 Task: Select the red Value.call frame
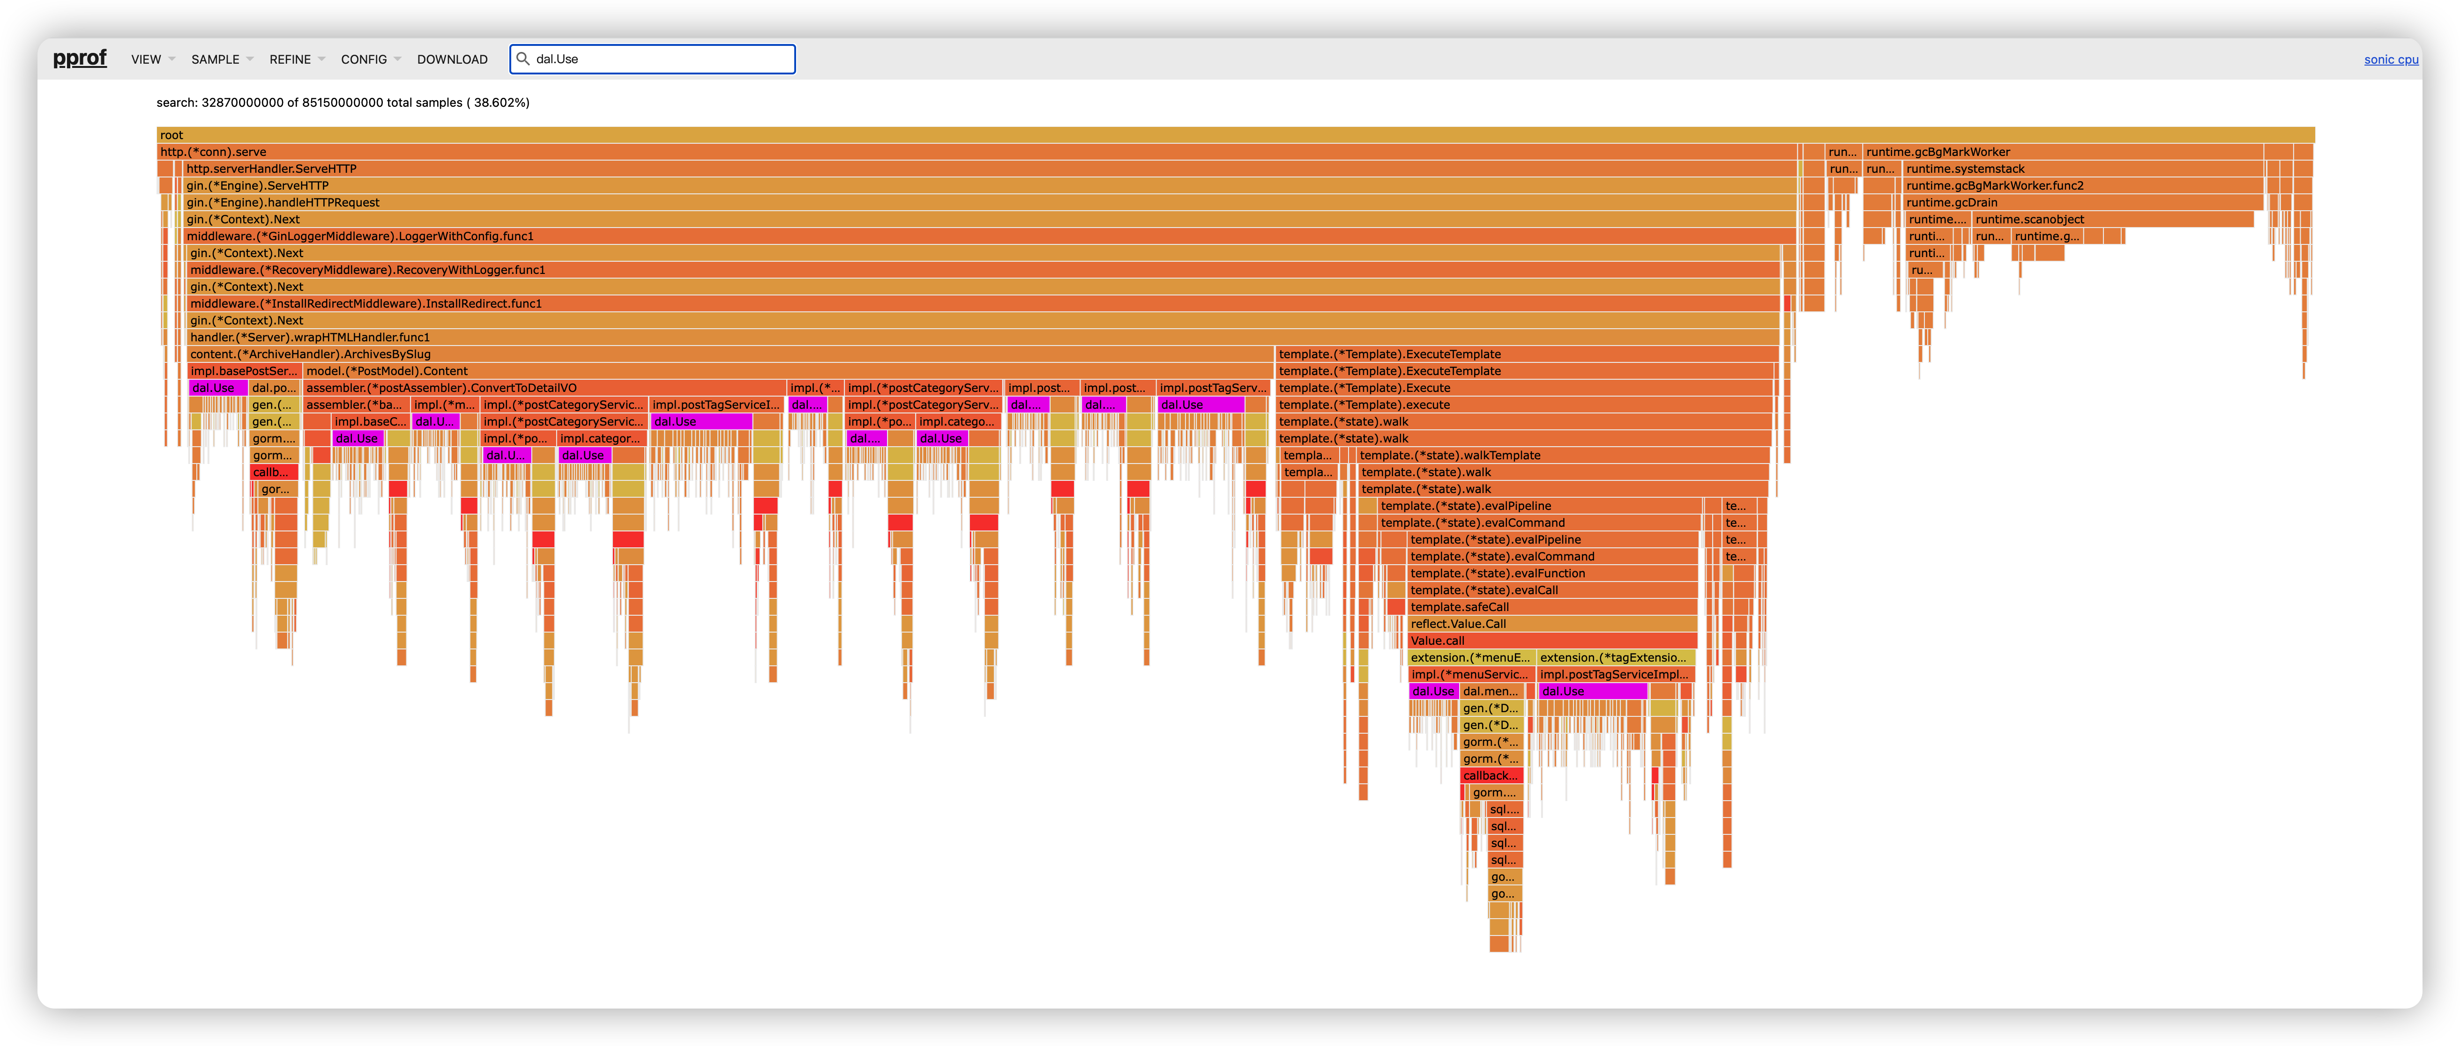[x=1553, y=641]
